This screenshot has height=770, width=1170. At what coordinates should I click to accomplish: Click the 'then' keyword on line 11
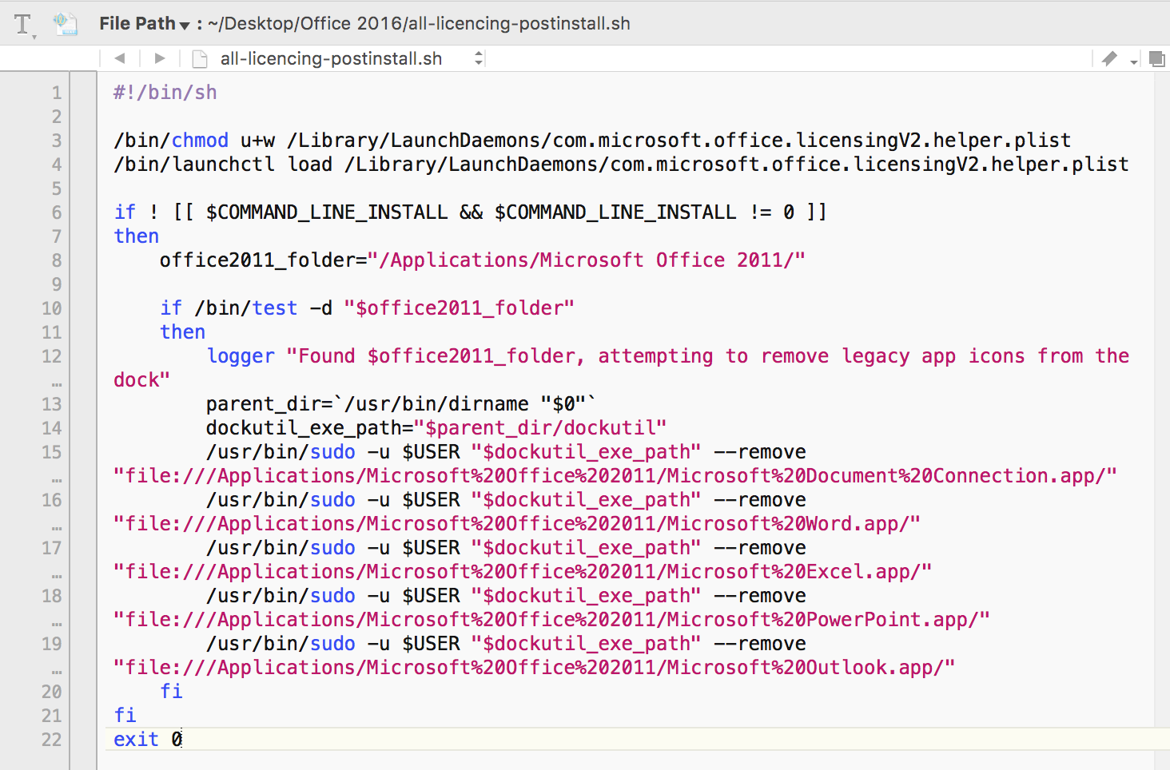pyautogui.click(x=183, y=332)
